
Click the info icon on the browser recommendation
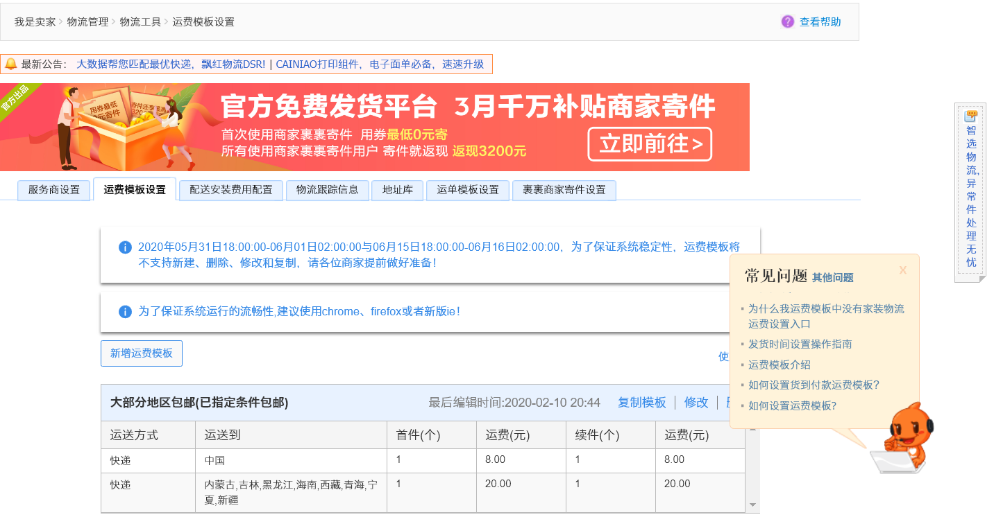125,312
